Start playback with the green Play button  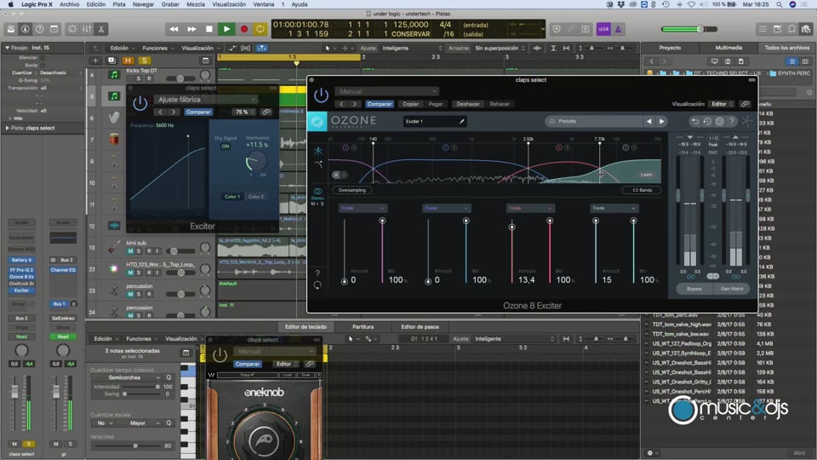click(x=226, y=29)
